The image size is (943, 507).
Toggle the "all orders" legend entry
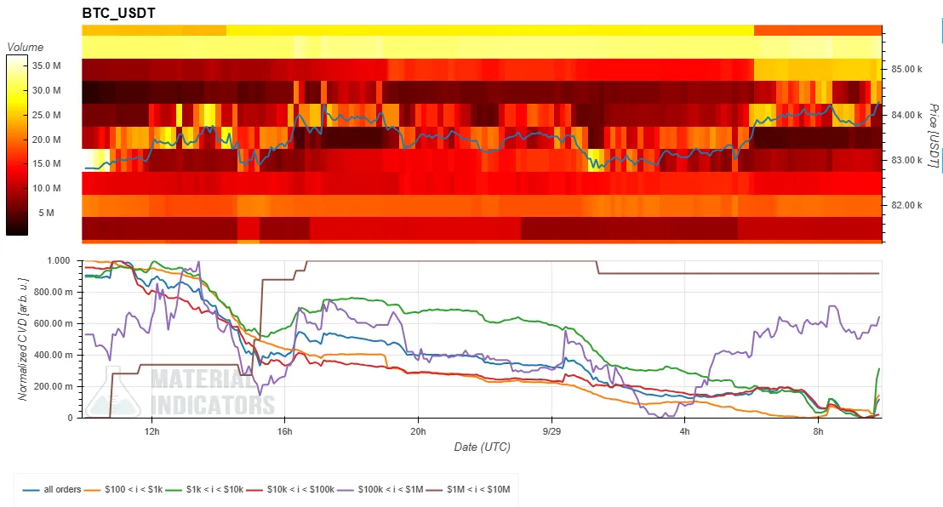click(x=62, y=489)
